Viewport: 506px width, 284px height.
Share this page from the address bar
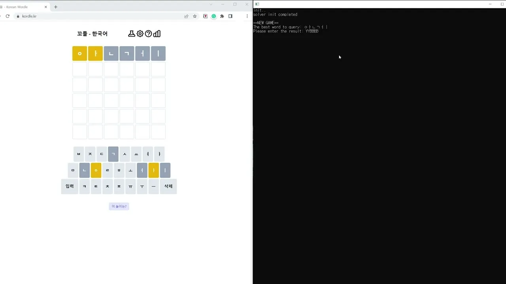(x=186, y=16)
